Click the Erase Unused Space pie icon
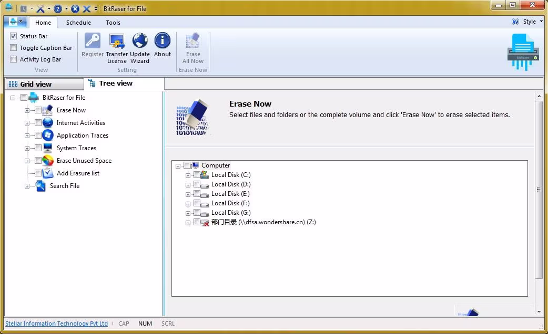The width and height of the screenshot is (548, 334). 47,161
